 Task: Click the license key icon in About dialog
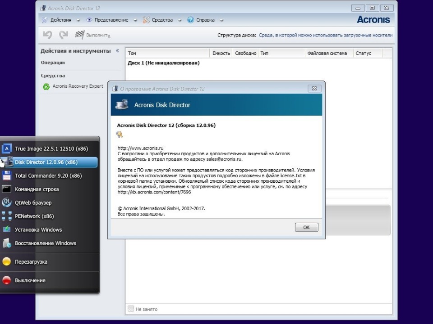pos(120,135)
